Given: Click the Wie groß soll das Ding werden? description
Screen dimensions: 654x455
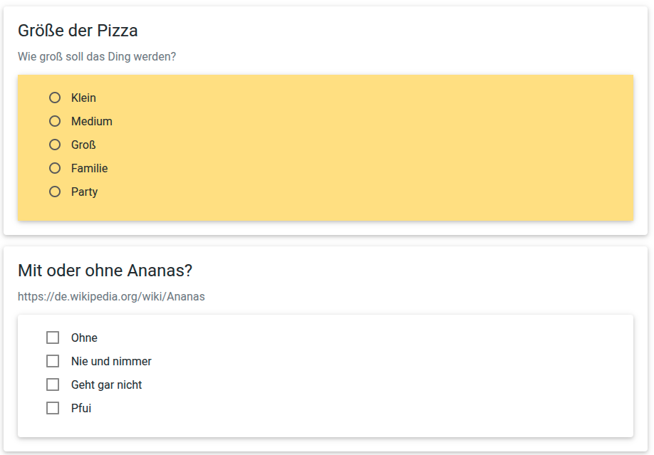Looking at the screenshot, I should coord(97,57).
